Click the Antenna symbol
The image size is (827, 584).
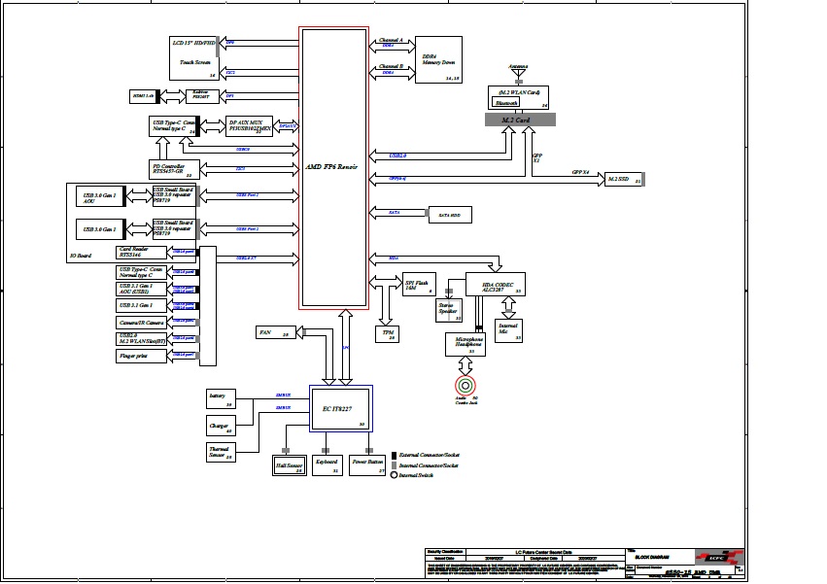[519, 73]
